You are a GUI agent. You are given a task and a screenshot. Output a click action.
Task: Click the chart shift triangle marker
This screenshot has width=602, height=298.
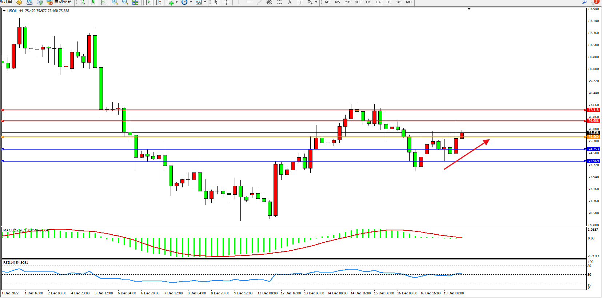click(469, 9)
